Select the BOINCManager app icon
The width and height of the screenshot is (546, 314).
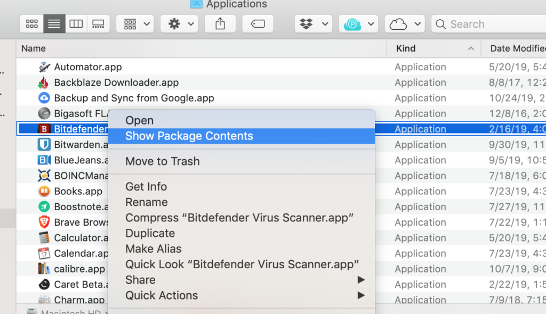(x=44, y=176)
